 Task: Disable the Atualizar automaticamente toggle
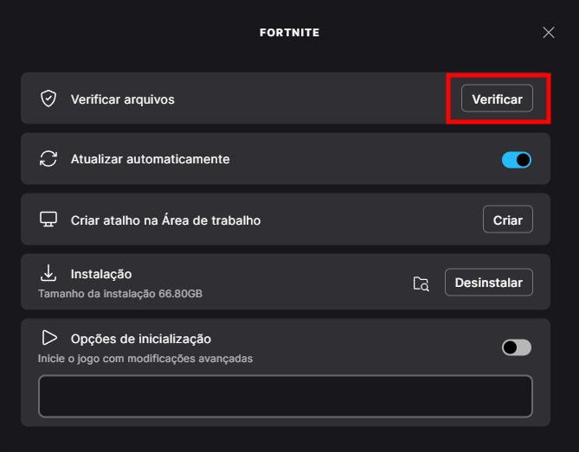(x=517, y=160)
